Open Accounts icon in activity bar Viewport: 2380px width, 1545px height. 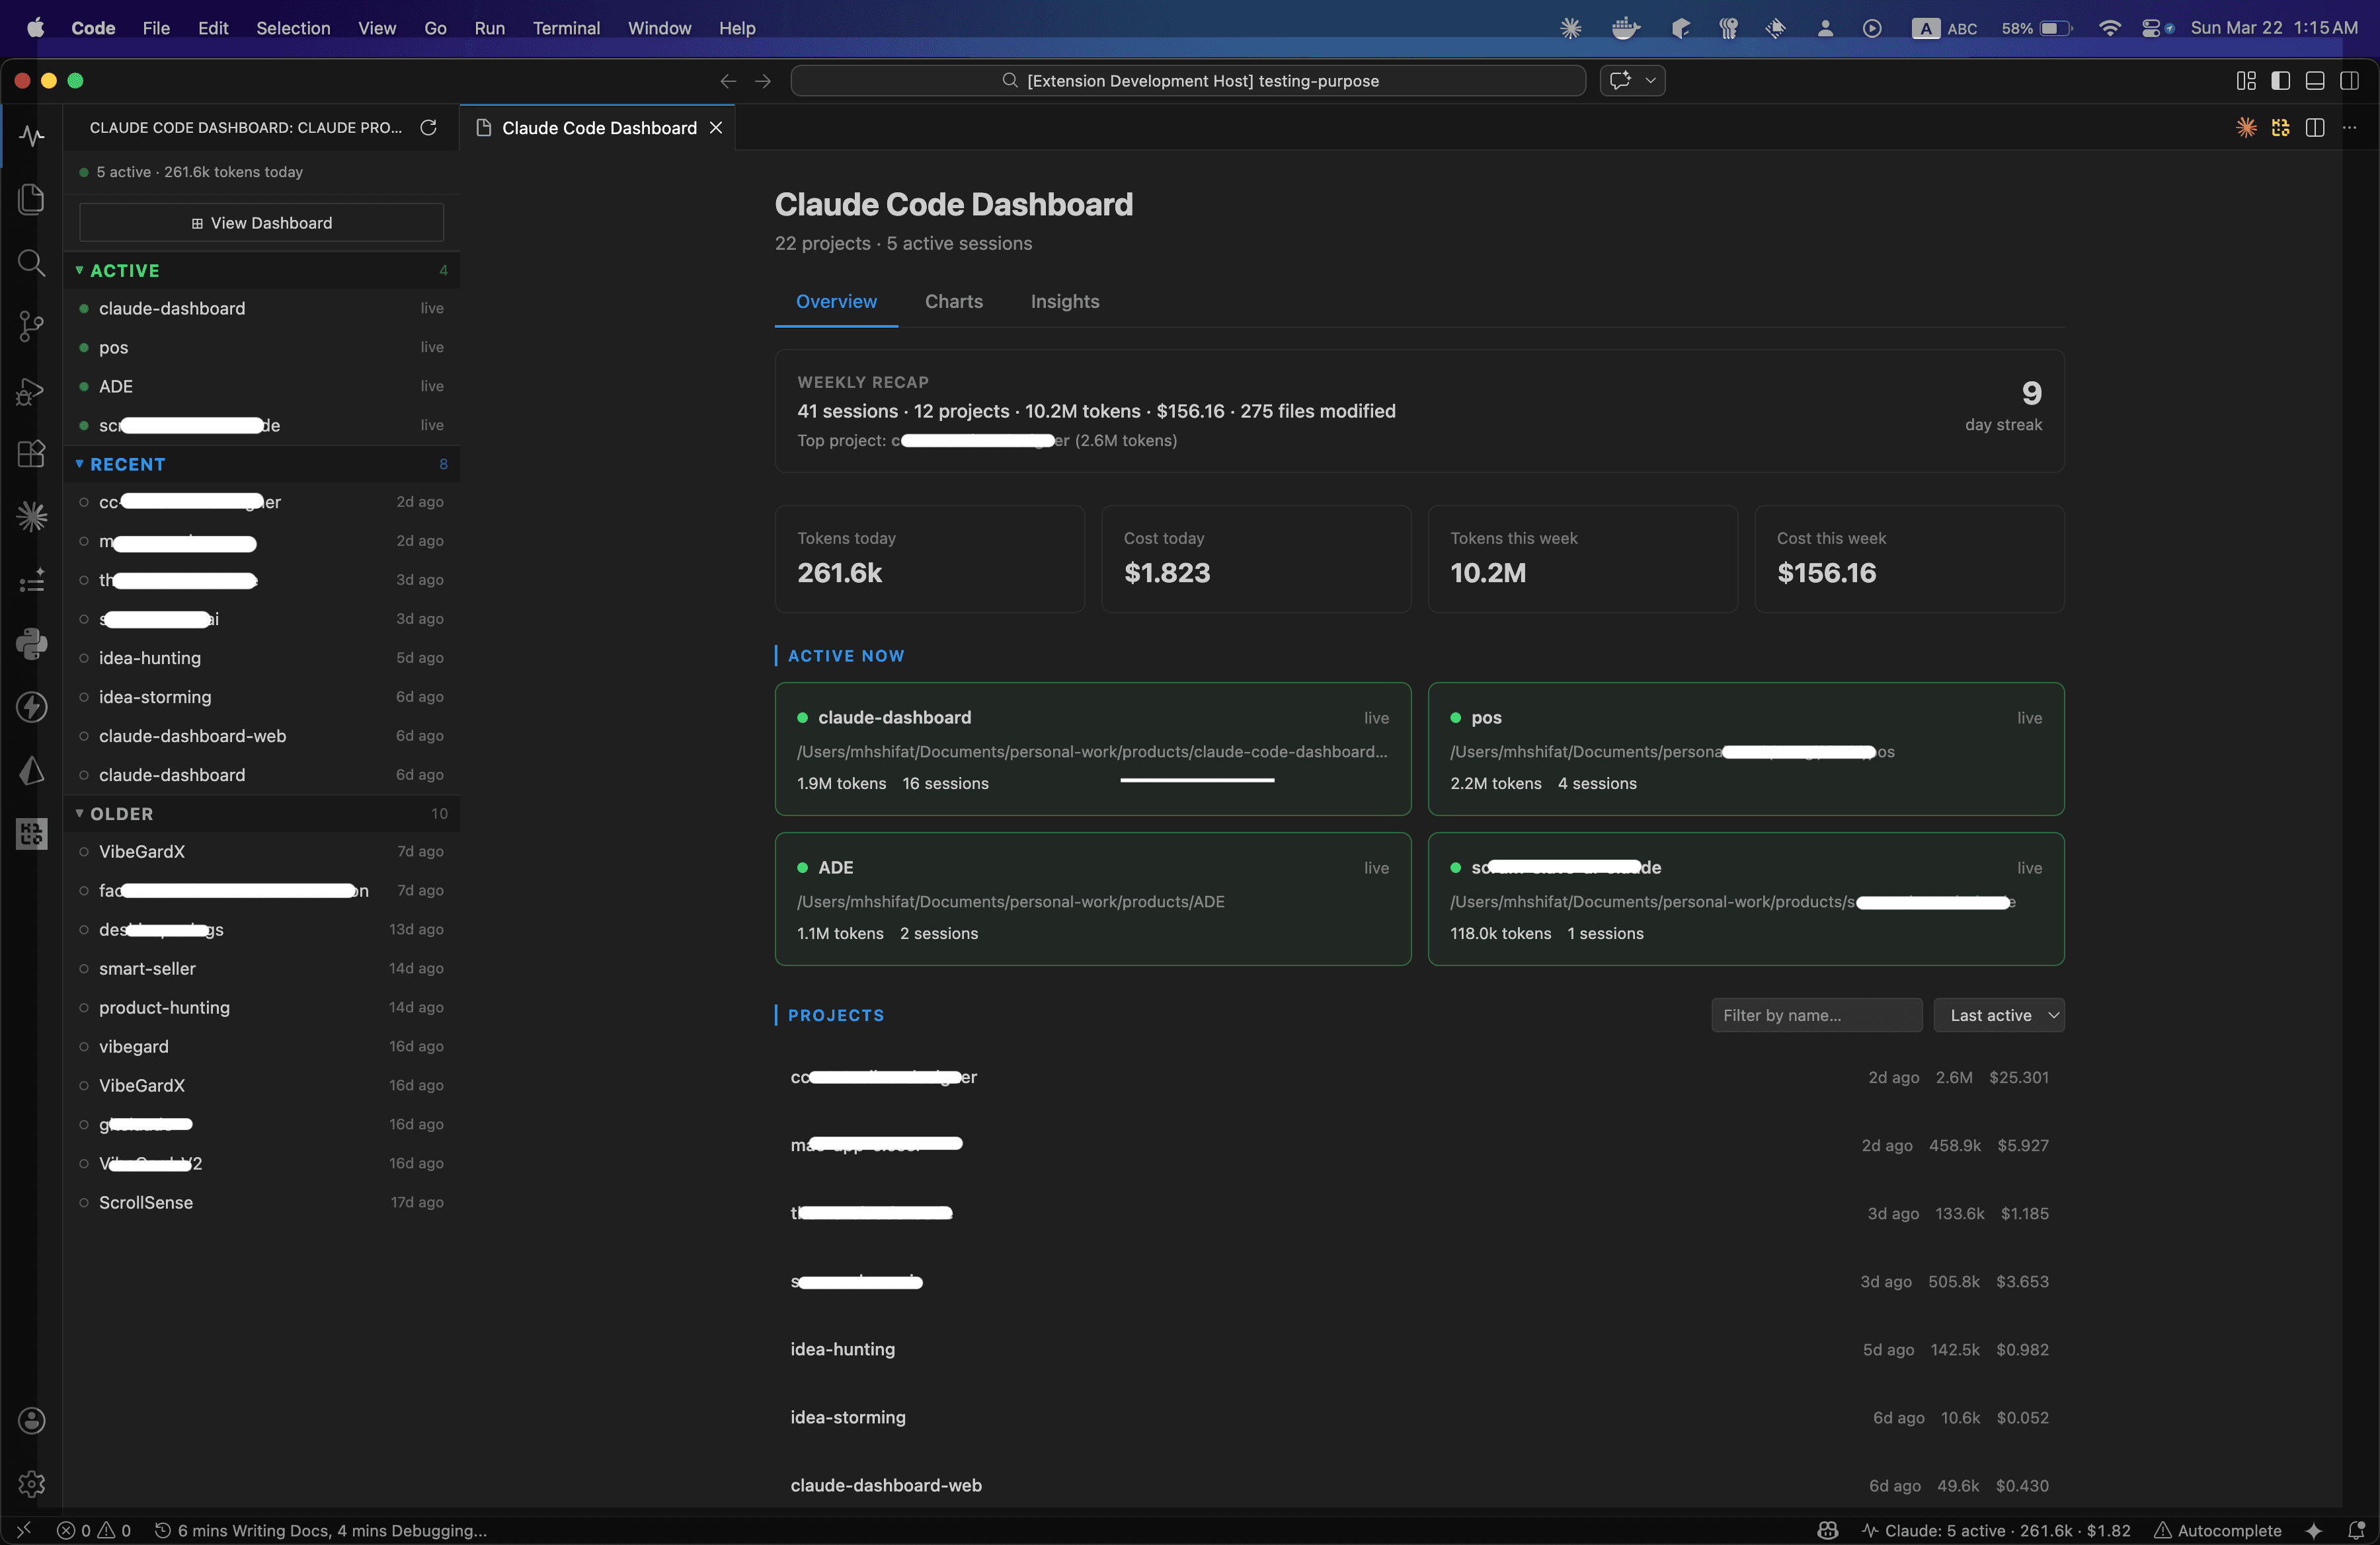click(x=32, y=1420)
